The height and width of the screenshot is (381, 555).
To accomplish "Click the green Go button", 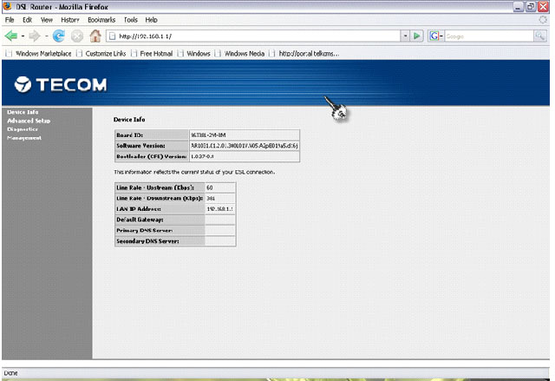I will tap(417, 36).
